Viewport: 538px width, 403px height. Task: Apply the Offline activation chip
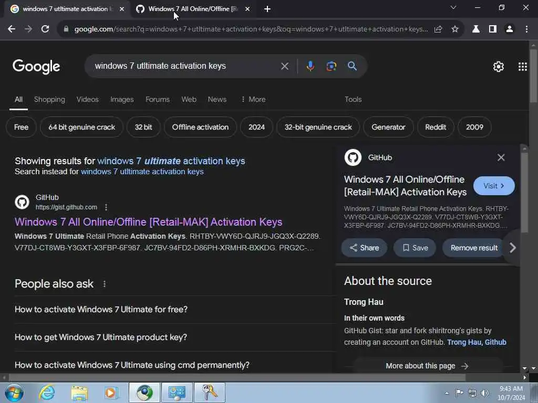[x=200, y=127]
